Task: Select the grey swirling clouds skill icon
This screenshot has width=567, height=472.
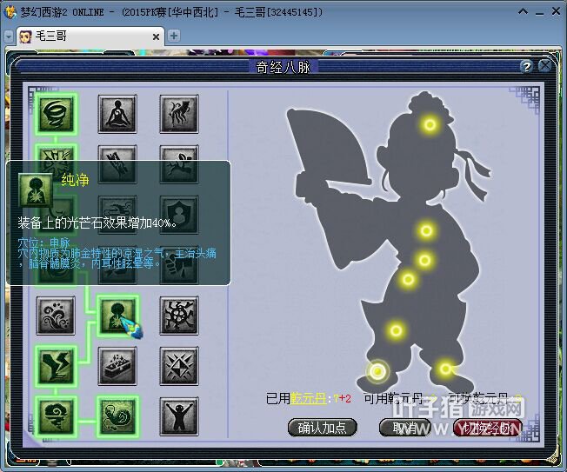Action: [x=56, y=316]
